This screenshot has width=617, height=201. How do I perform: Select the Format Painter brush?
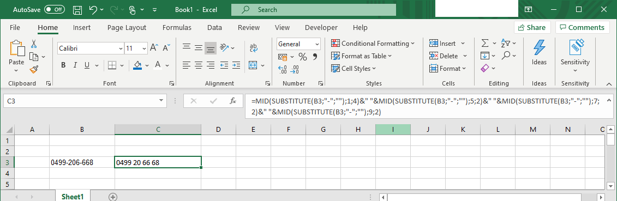pos(34,70)
